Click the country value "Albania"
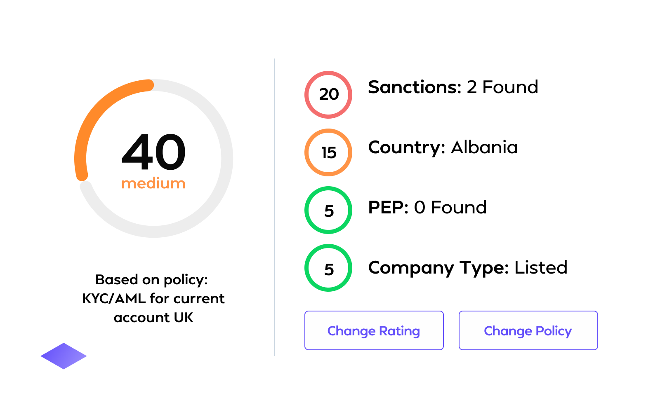Image resolution: width=660 pixels, height=412 pixels. (x=484, y=147)
